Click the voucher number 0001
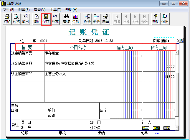This screenshot has width=190, height=140. pyautogui.click(x=44, y=41)
